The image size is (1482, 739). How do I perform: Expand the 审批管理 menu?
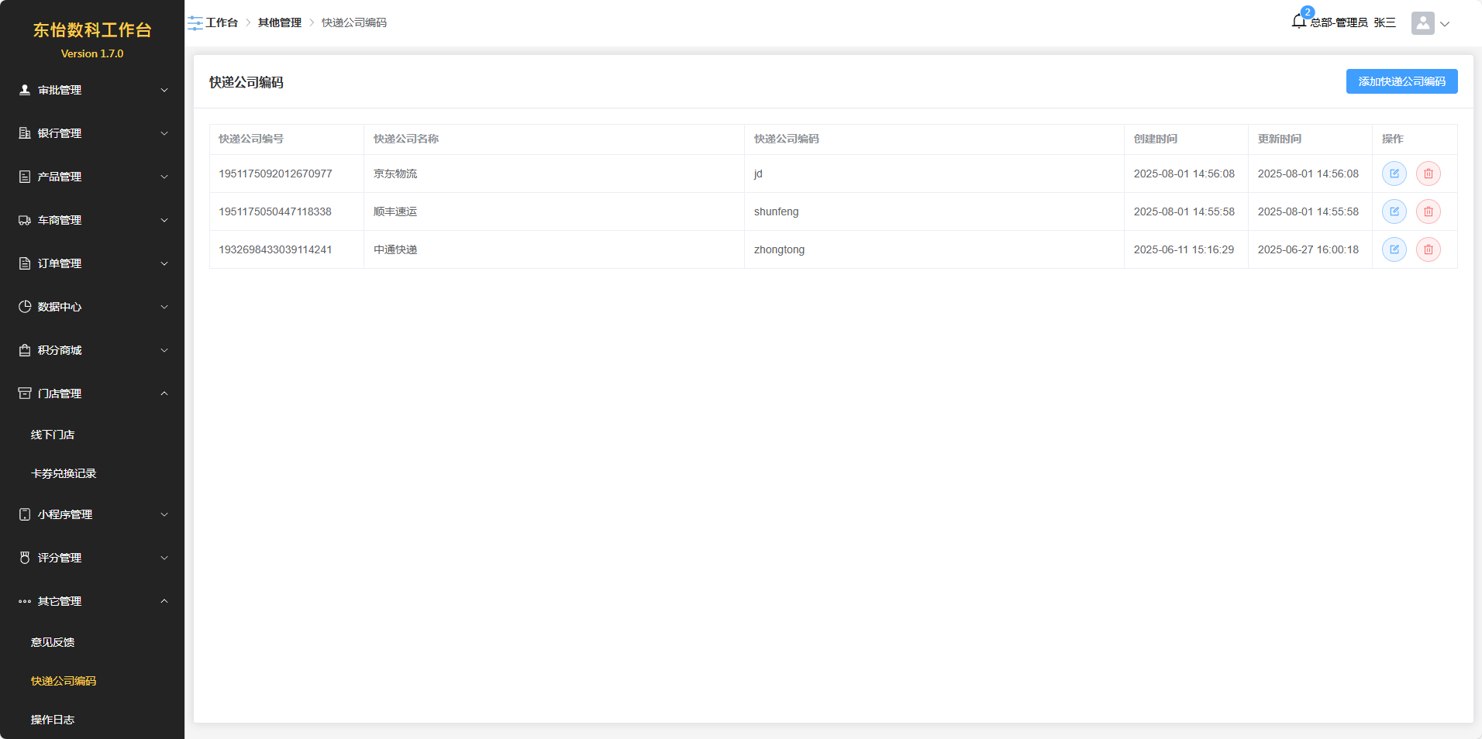point(91,90)
